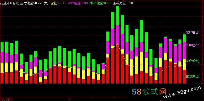Image resolution: width=204 pixels, height=101 pixels.
Task: Click the tallest green bar segment at peak
Action: click(117, 16)
